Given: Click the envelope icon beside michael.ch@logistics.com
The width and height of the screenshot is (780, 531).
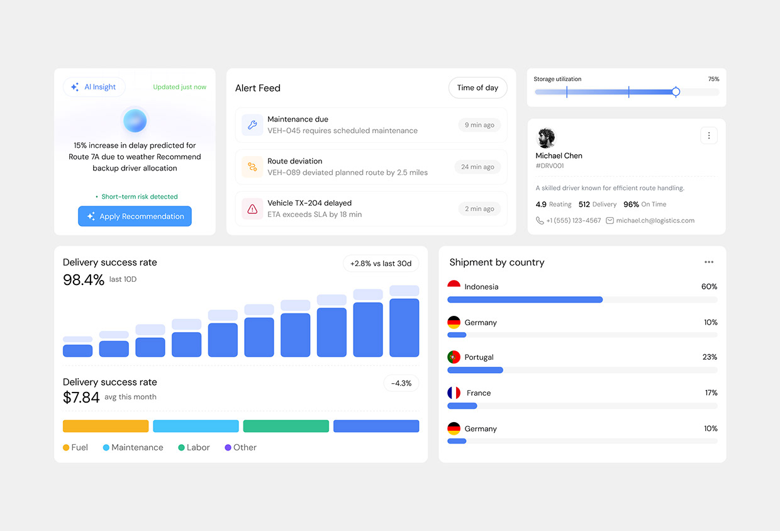Looking at the screenshot, I should coord(609,220).
